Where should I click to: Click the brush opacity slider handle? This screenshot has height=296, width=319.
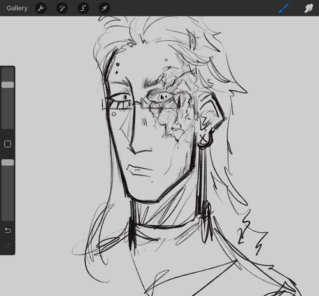pyautogui.click(x=8, y=163)
